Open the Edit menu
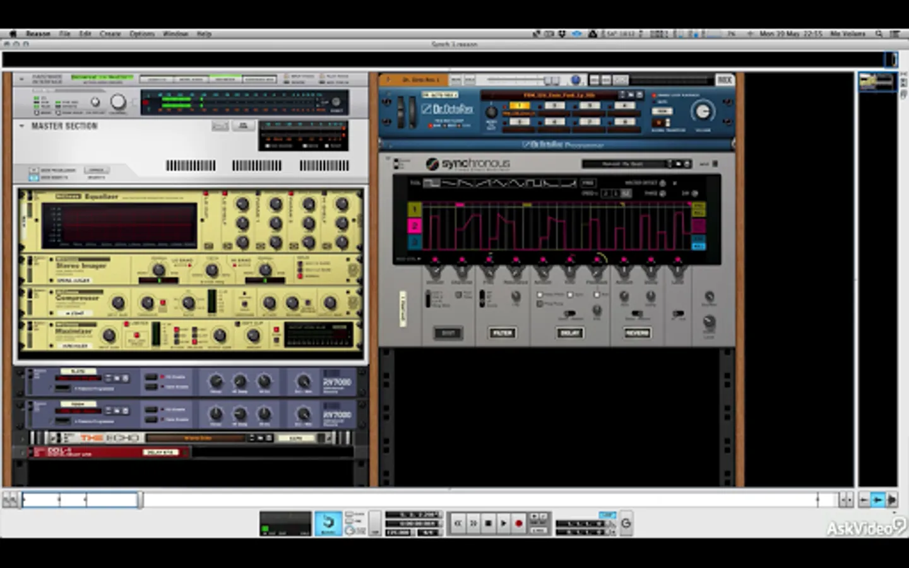This screenshot has width=909, height=568. click(x=85, y=33)
